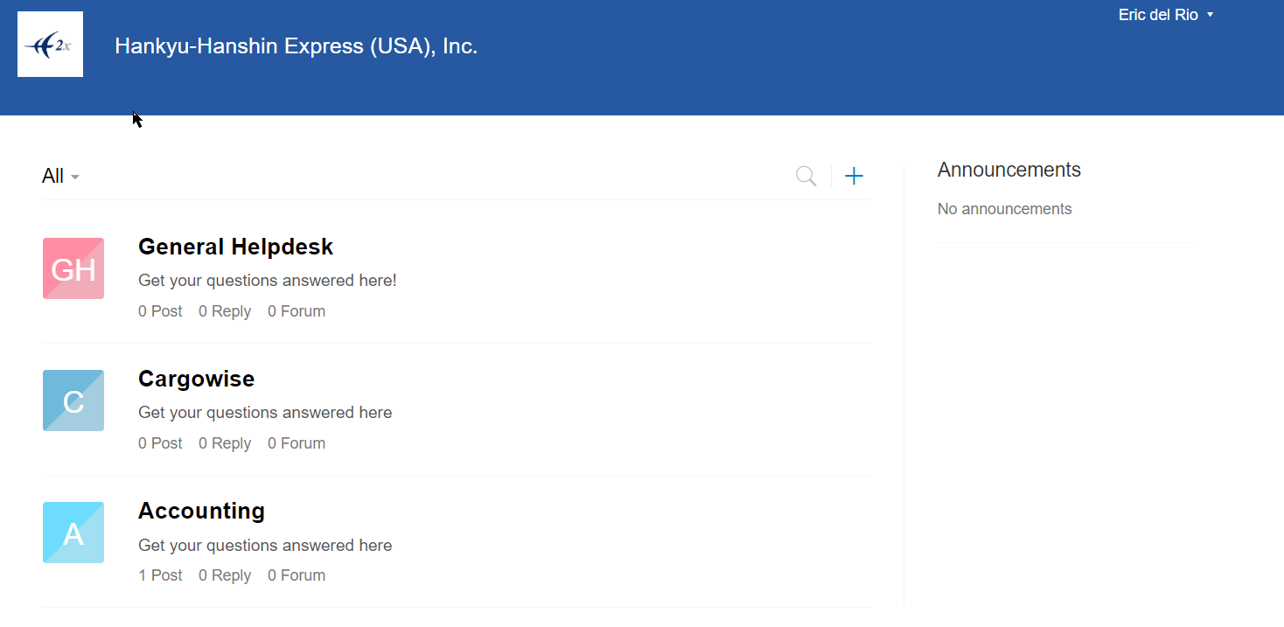Expand the All filter dropdown
This screenshot has height=627, width=1284.
click(60, 177)
